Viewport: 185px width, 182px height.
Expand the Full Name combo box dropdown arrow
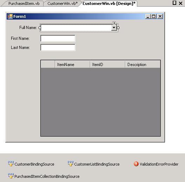point(114,28)
